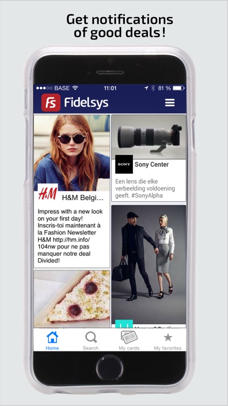
Task: Tap the H&M brand logo
Action: [48, 193]
